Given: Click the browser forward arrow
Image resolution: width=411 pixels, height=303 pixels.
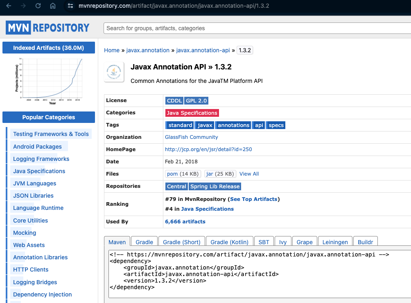Looking at the screenshot, I should point(23,6).
